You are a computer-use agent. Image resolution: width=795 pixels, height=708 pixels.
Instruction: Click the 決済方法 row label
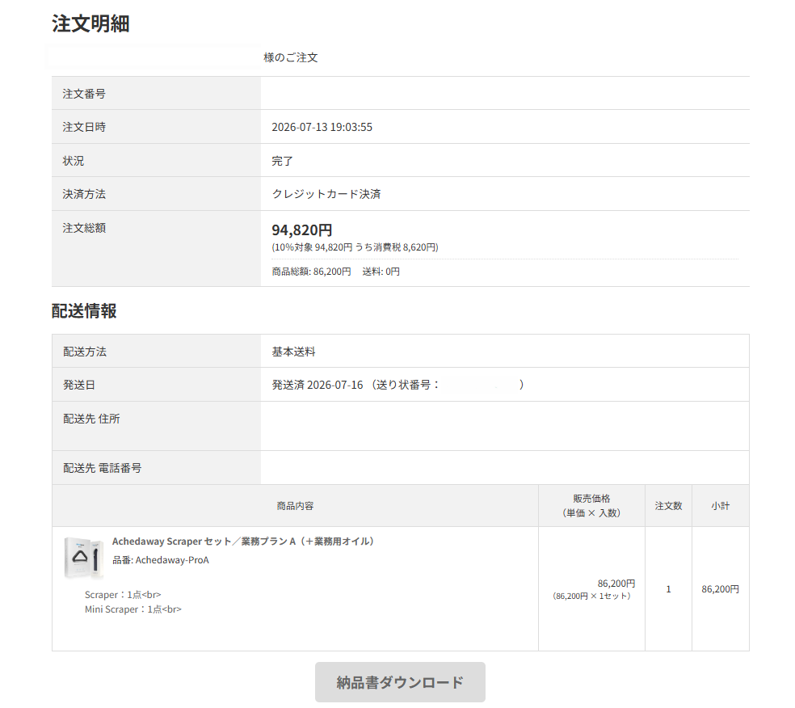point(84,194)
